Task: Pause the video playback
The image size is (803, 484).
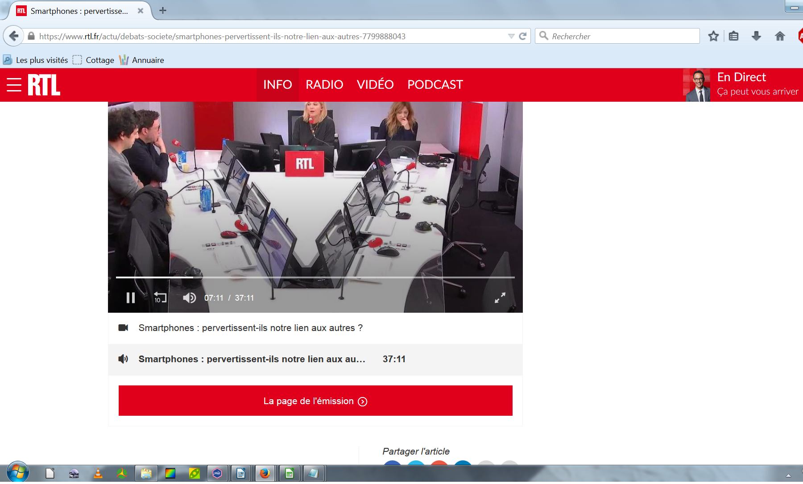Action: (130, 298)
